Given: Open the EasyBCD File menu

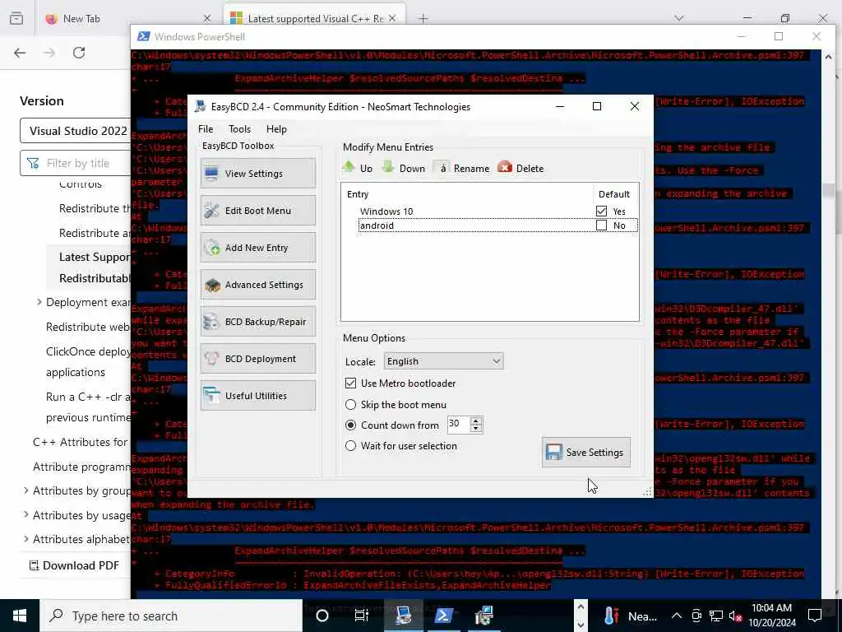Looking at the screenshot, I should tap(206, 129).
